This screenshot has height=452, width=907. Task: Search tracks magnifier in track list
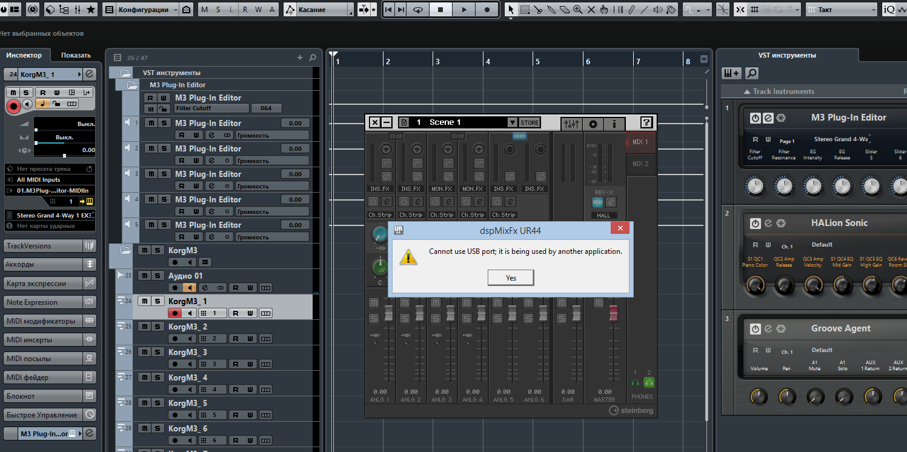pyautogui.click(x=313, y=58)
